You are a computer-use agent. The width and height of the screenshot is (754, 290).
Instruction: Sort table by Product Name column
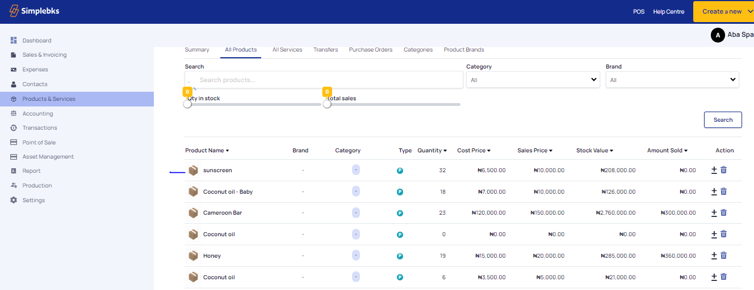[x=207, y=151]
